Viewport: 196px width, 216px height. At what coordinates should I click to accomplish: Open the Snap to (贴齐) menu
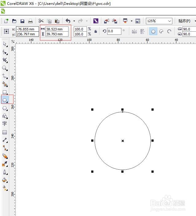(x=184, y=21)
